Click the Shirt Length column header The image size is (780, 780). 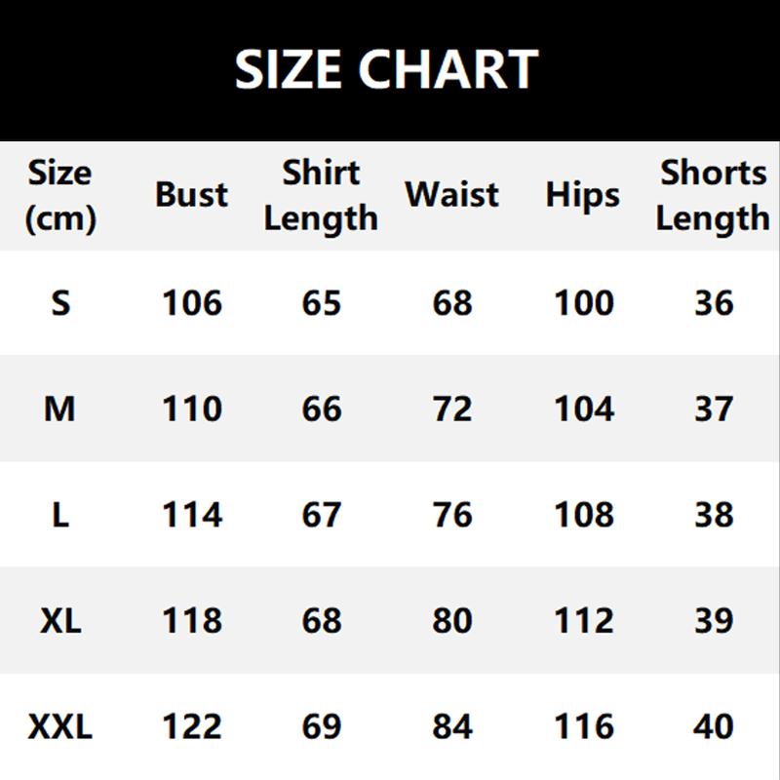321,195
